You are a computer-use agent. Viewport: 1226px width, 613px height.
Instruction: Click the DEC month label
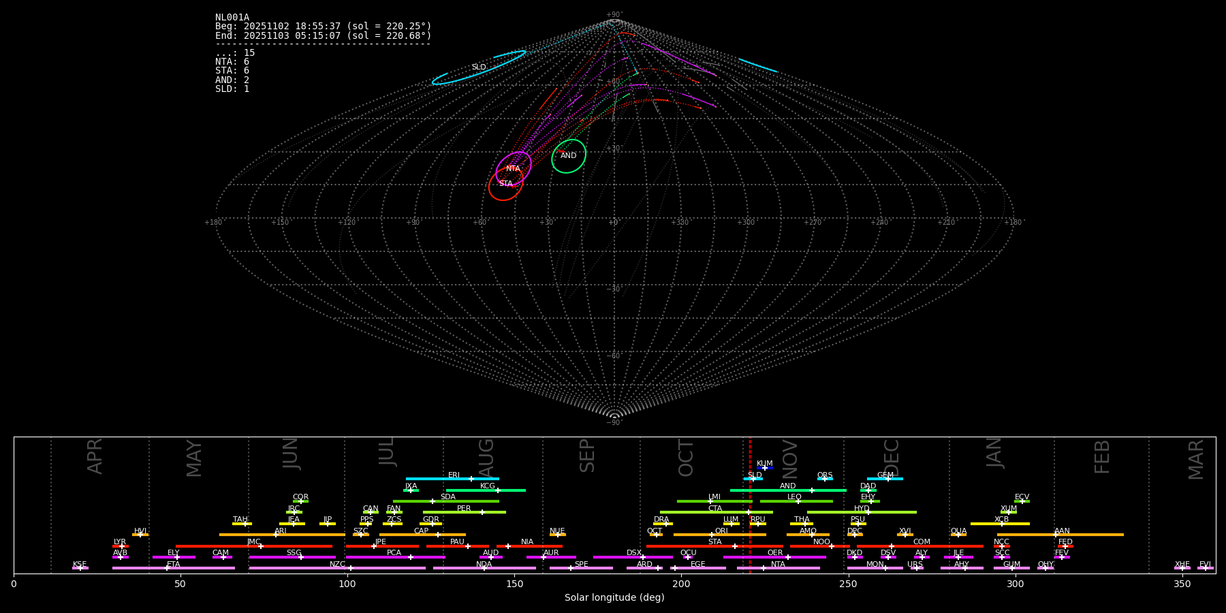[x=892, y=458]
